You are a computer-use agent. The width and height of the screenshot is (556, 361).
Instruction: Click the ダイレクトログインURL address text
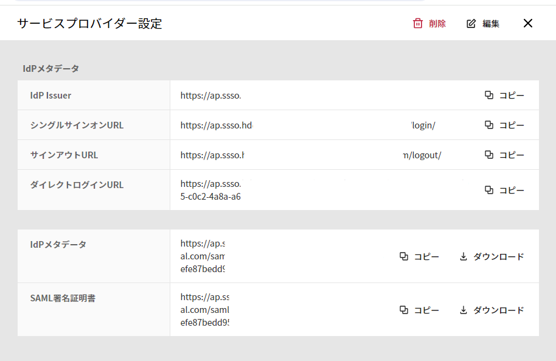(x=211, y=190)
